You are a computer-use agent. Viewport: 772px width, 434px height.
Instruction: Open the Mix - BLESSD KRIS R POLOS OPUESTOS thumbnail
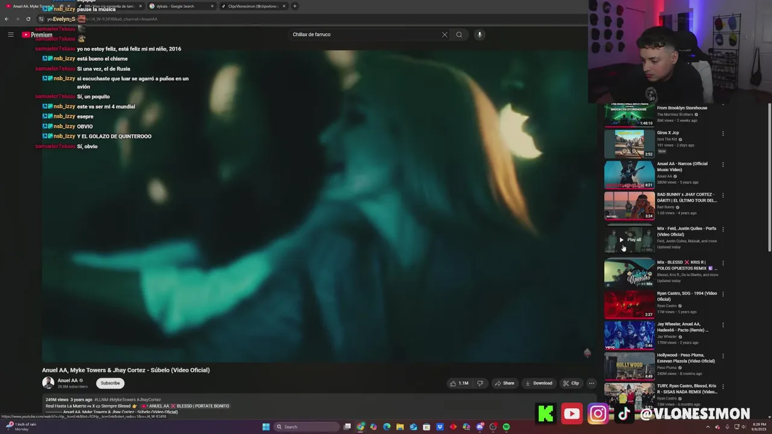[629, 273]
